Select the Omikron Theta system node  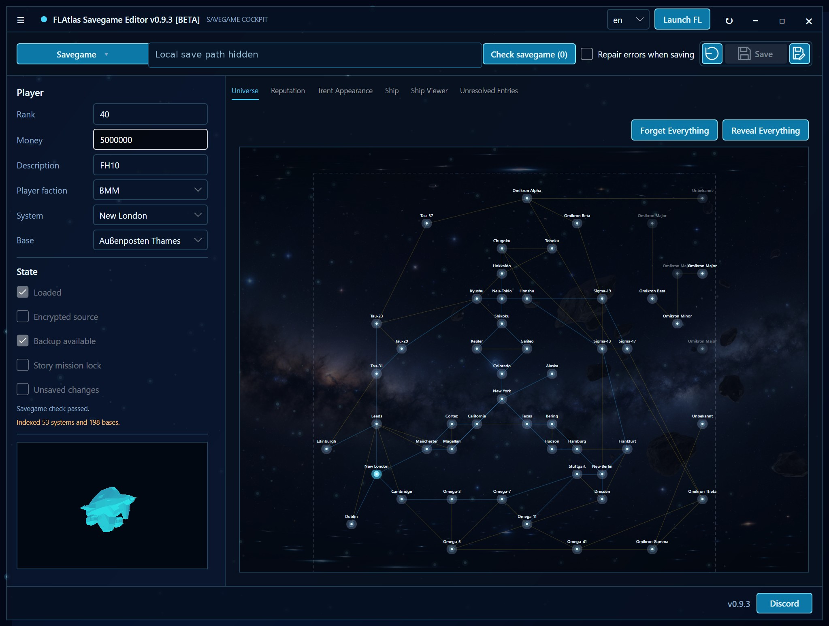pos(702,499)
